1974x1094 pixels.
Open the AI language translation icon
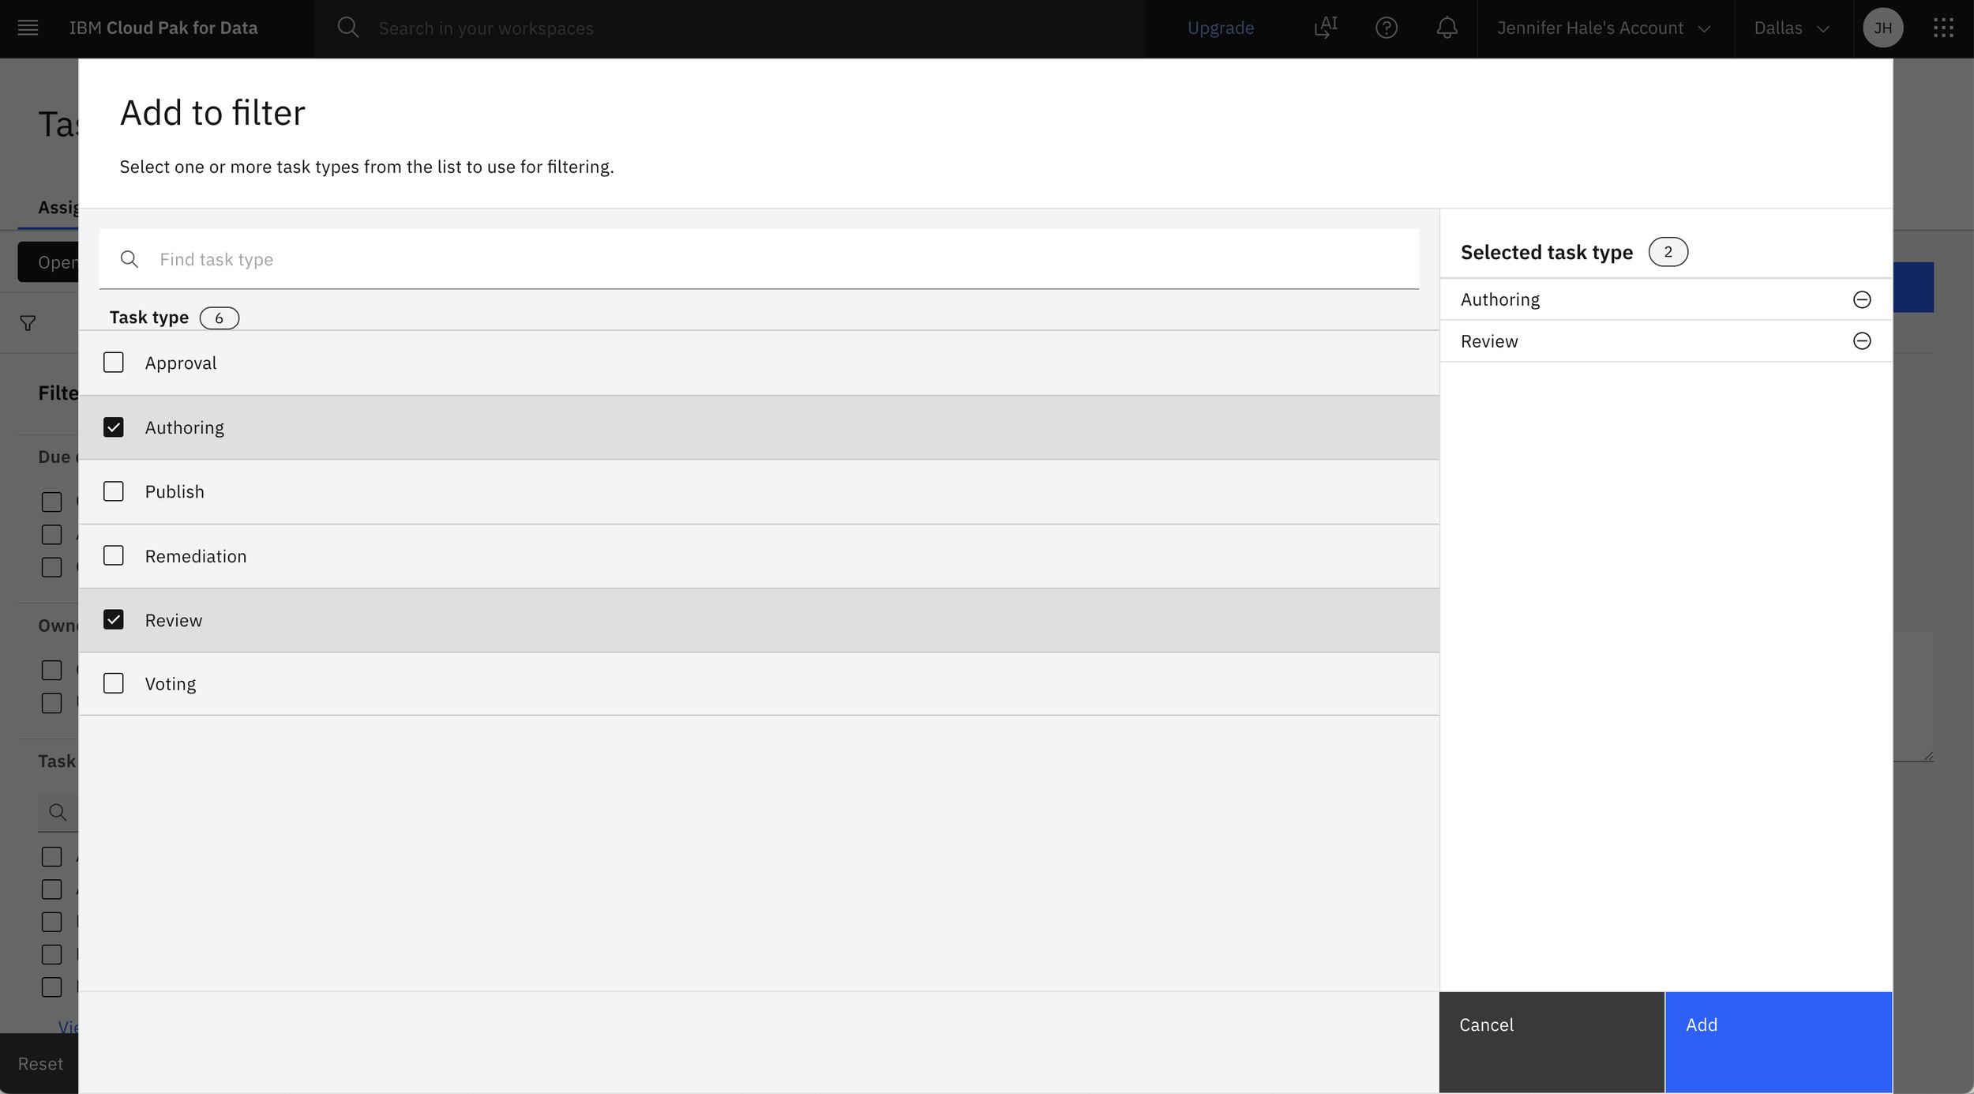tap(1325, 28)
